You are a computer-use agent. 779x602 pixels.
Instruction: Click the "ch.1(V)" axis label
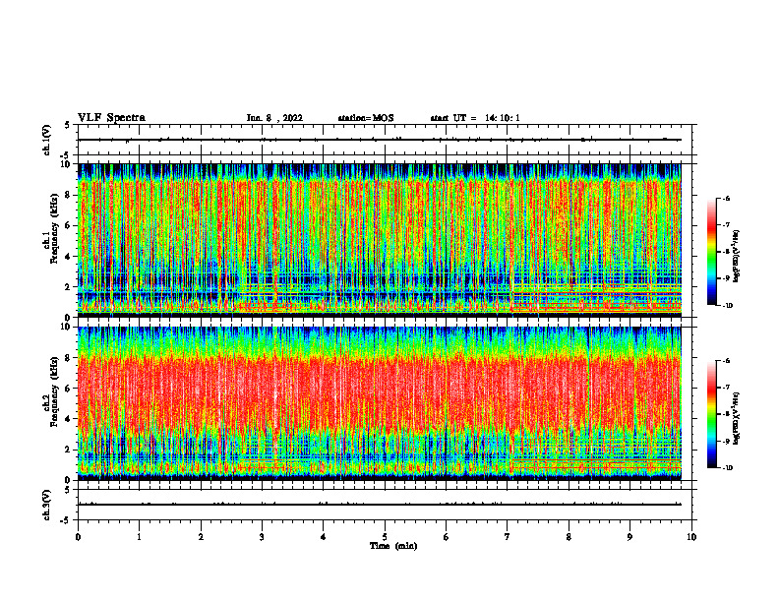tap(46, 140)
